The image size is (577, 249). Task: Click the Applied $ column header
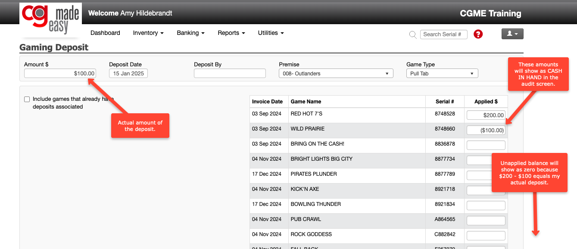(486, 102)
